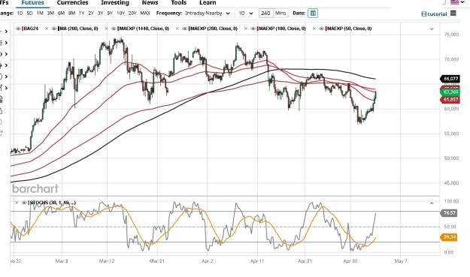
Task: Toggle visibility of the STOCHS study
Action: pos(24,203)
